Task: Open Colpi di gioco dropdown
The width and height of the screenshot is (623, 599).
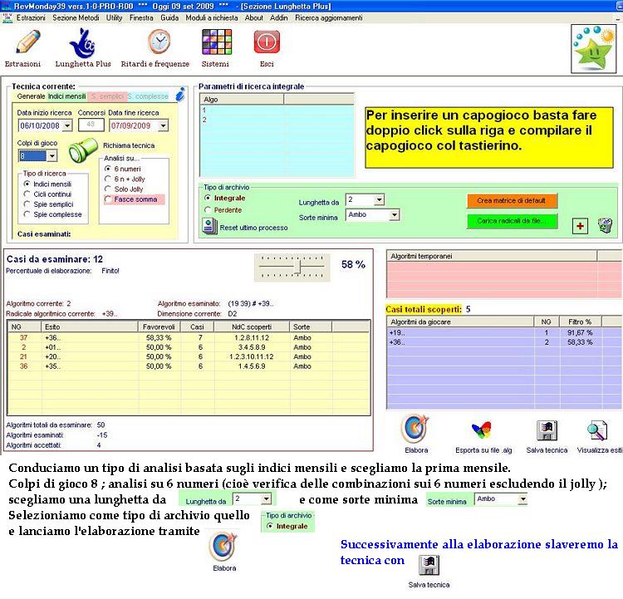Action: click(x=52, y=155)
